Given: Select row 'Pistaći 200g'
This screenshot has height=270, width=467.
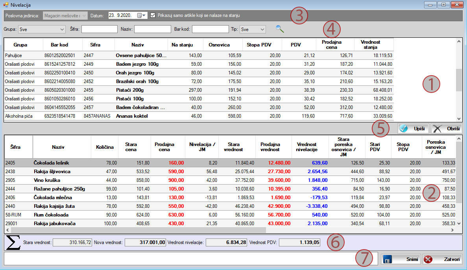Looking at the screenshot, I should (x=199, y=90).
